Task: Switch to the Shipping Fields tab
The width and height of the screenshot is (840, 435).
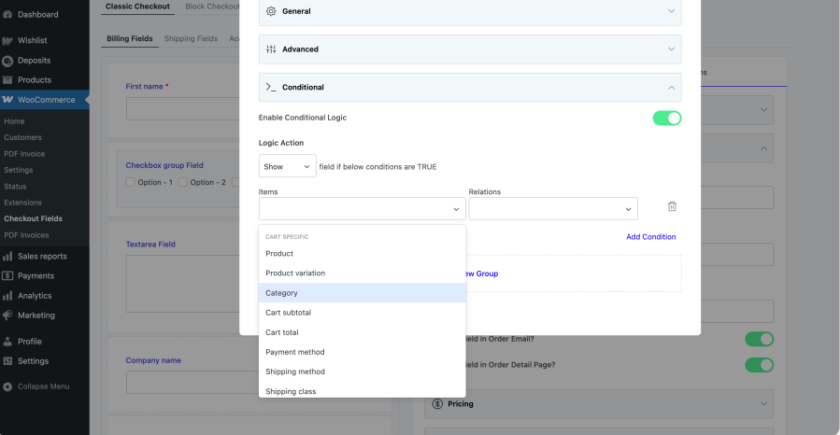Action: (x=191, y=38)
